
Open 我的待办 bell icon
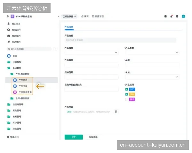pos(8,24)
